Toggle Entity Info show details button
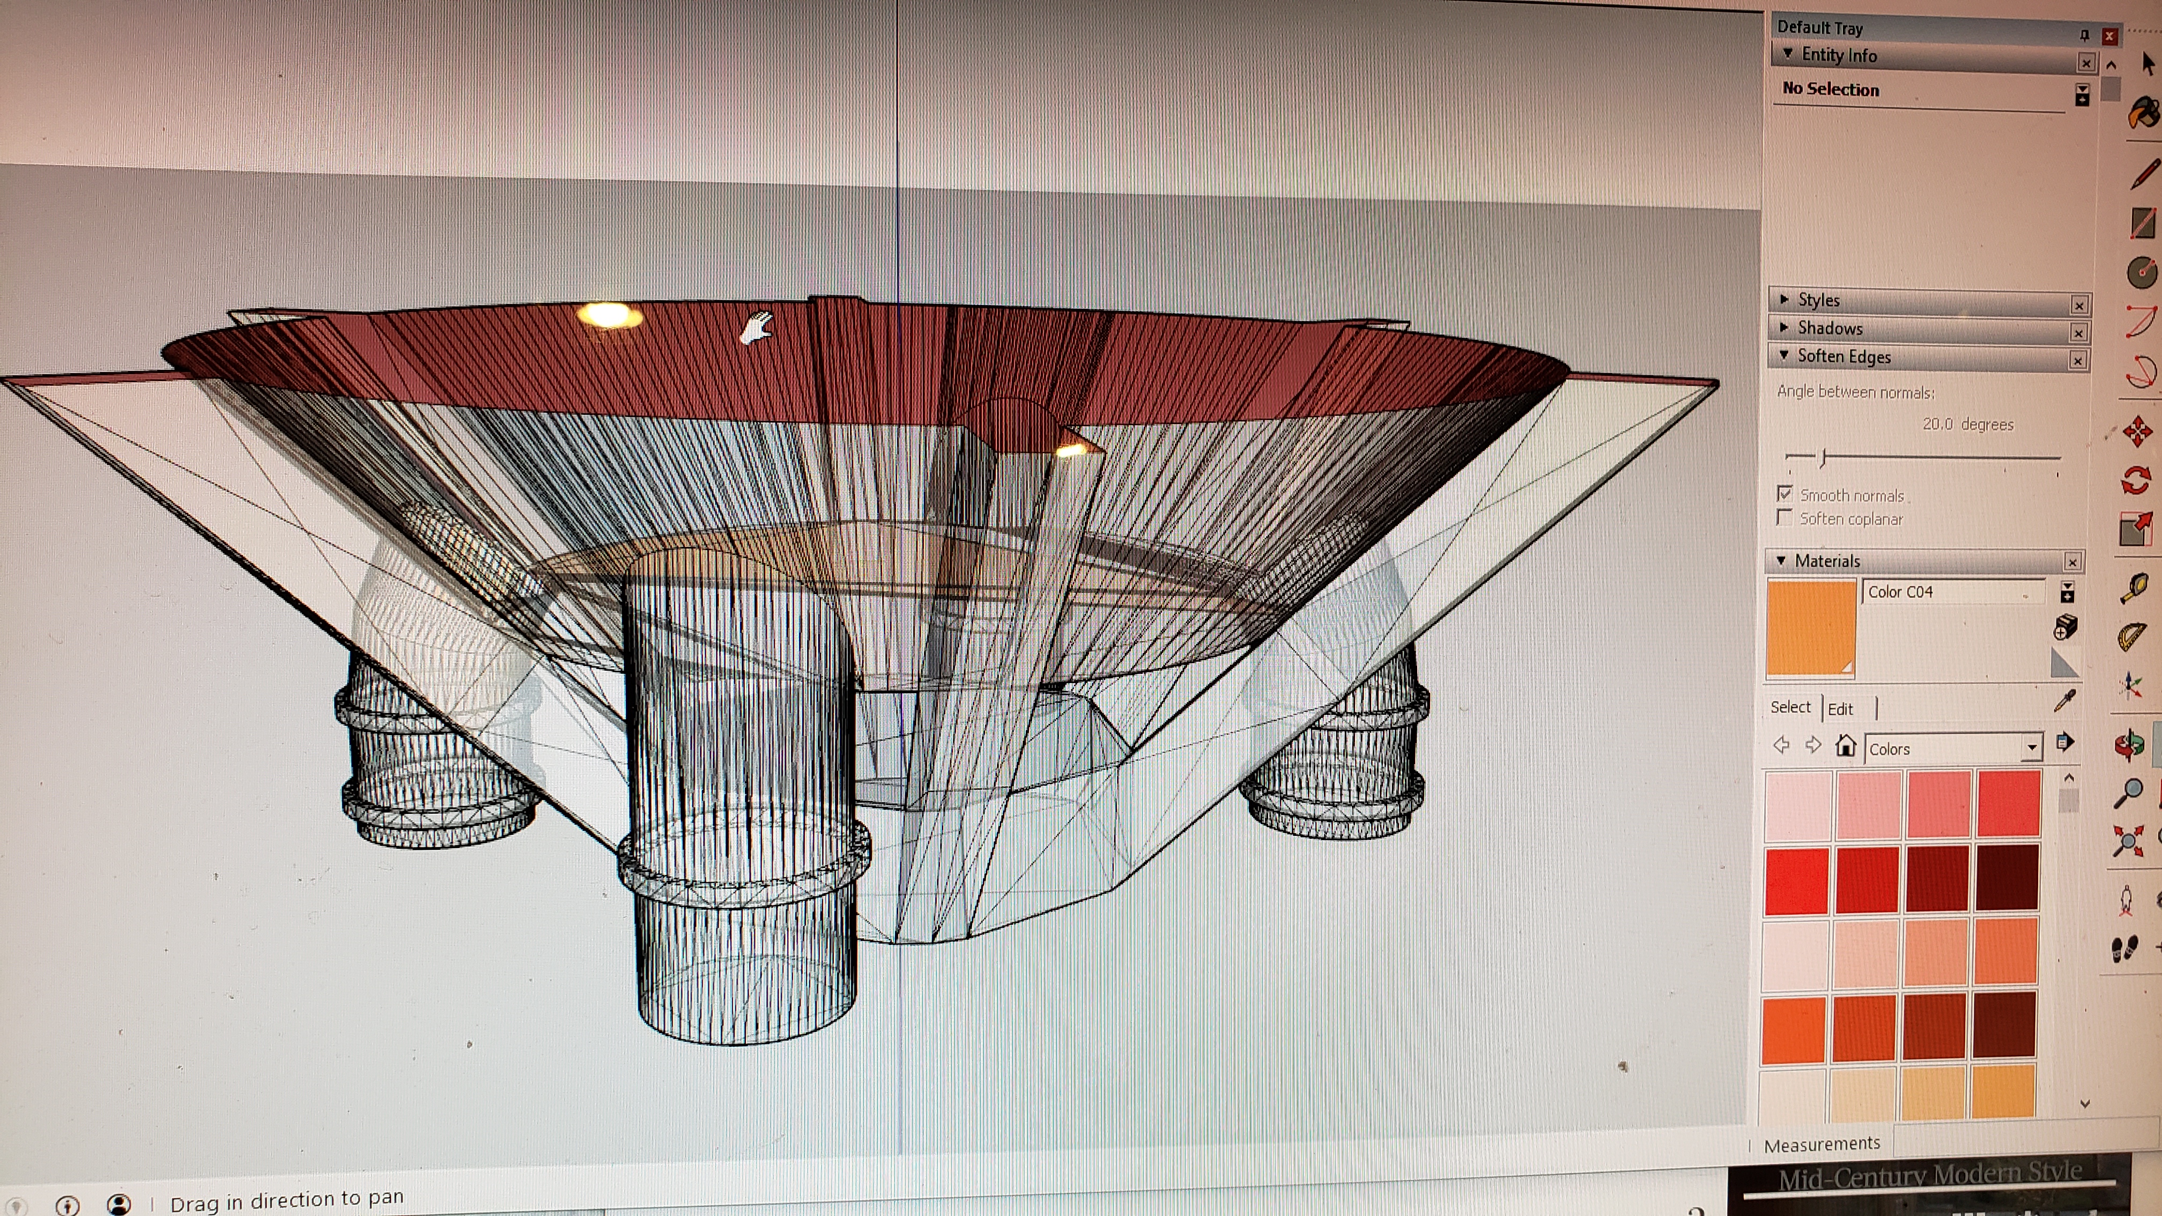Image resolution: width=2162 pixels, height=1216 pixels. point(2082,94)
